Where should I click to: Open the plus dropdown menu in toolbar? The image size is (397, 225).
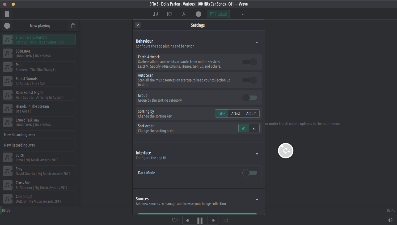(x=239, y=14)
